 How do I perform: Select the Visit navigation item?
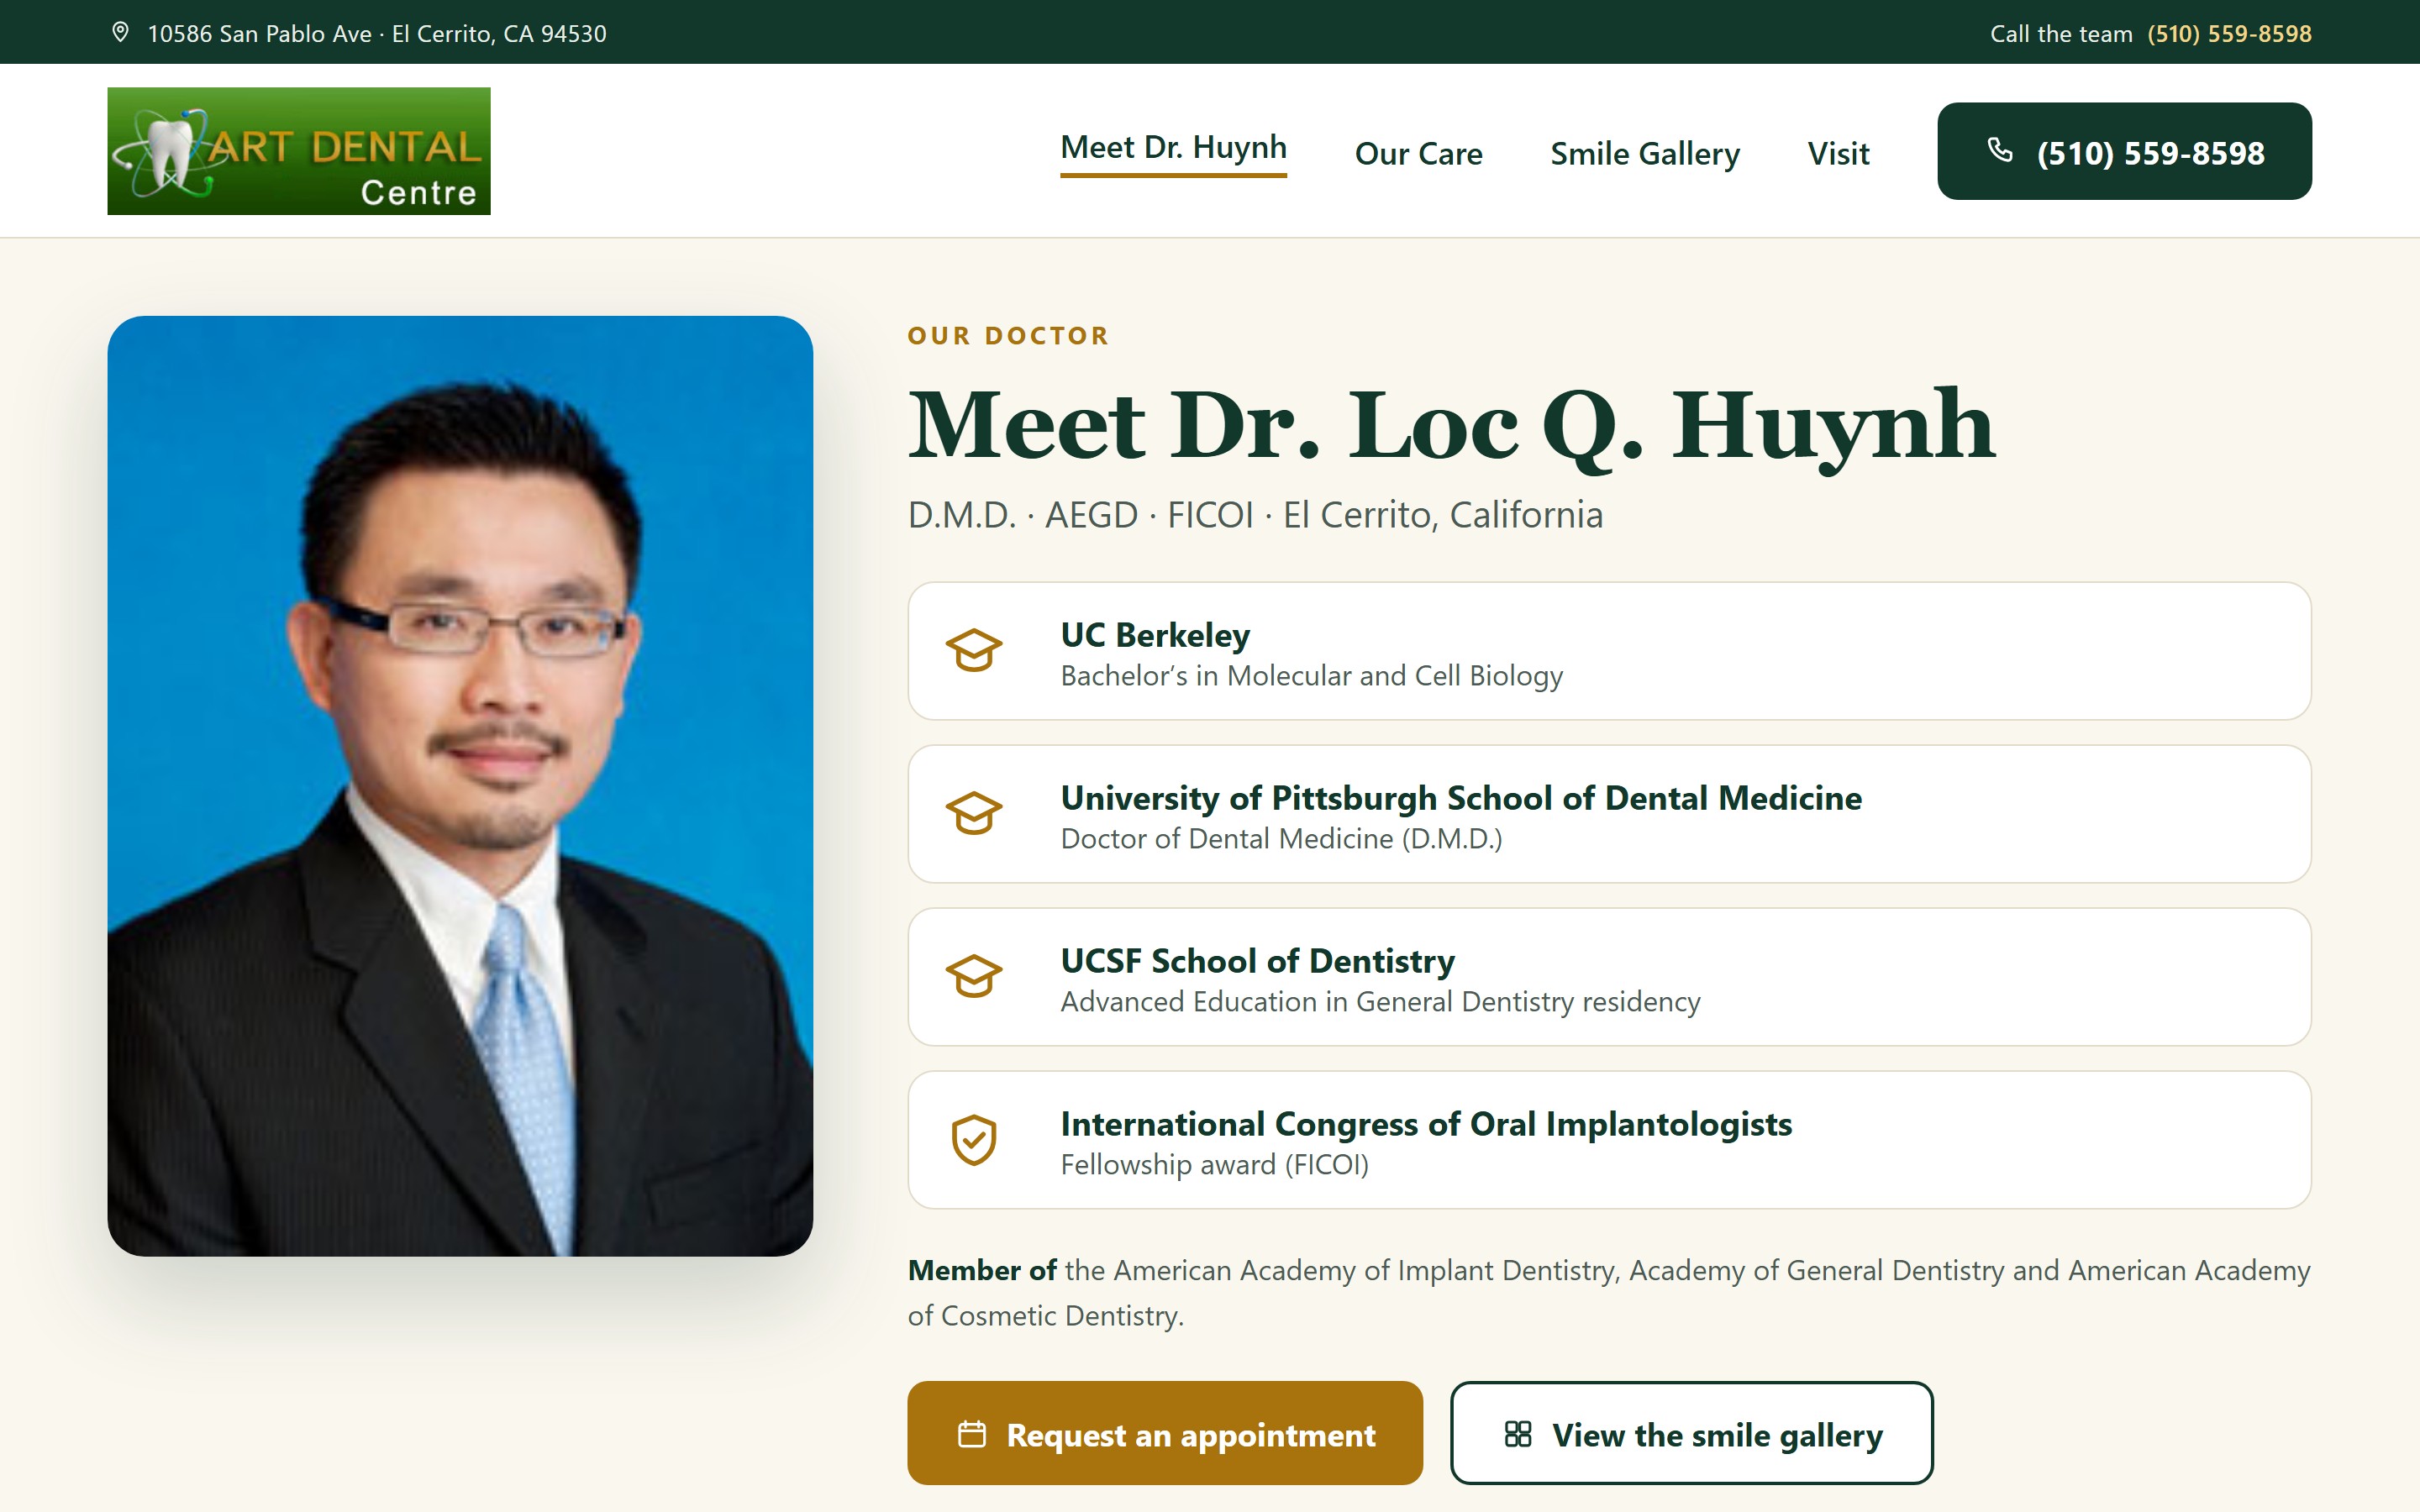coord(1838,154)
